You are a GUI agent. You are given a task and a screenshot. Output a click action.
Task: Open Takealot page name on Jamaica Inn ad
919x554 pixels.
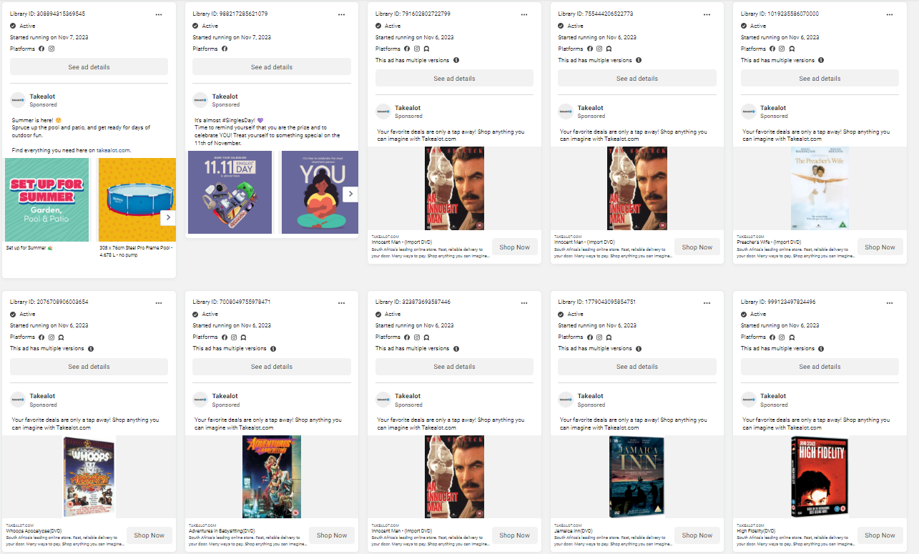591,396
